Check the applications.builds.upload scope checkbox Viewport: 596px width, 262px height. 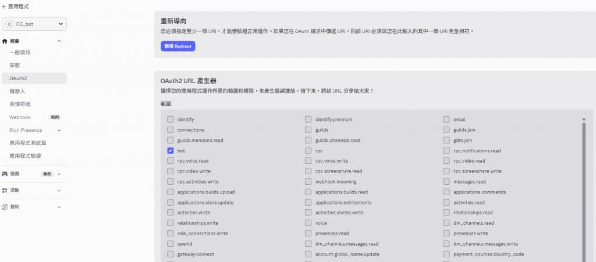(171, 192)
